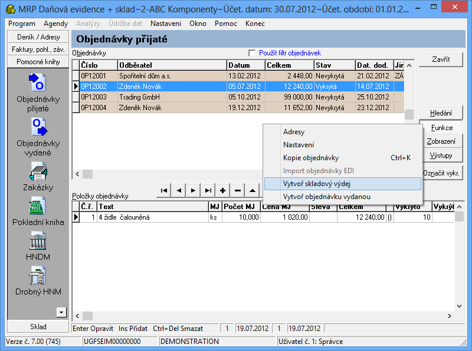The width and height of the screenshot is (472, 351).
Task: Expand the Sklad sidebar section
Action: 38,326
